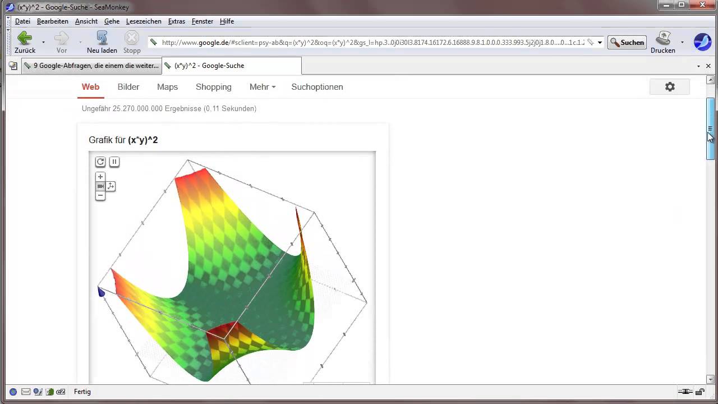Open the Bearbeiten menu
The height and width of the screenshot is (404, 718).
(53, 21)
